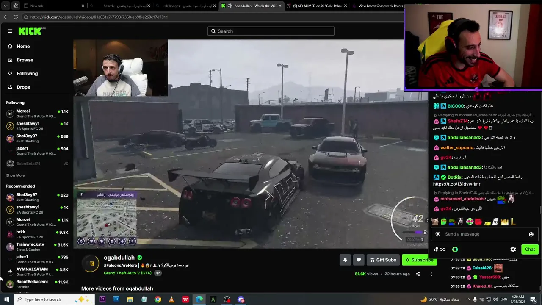
Task: Open the Kick logo homepage link
Action: coord(32,31)
